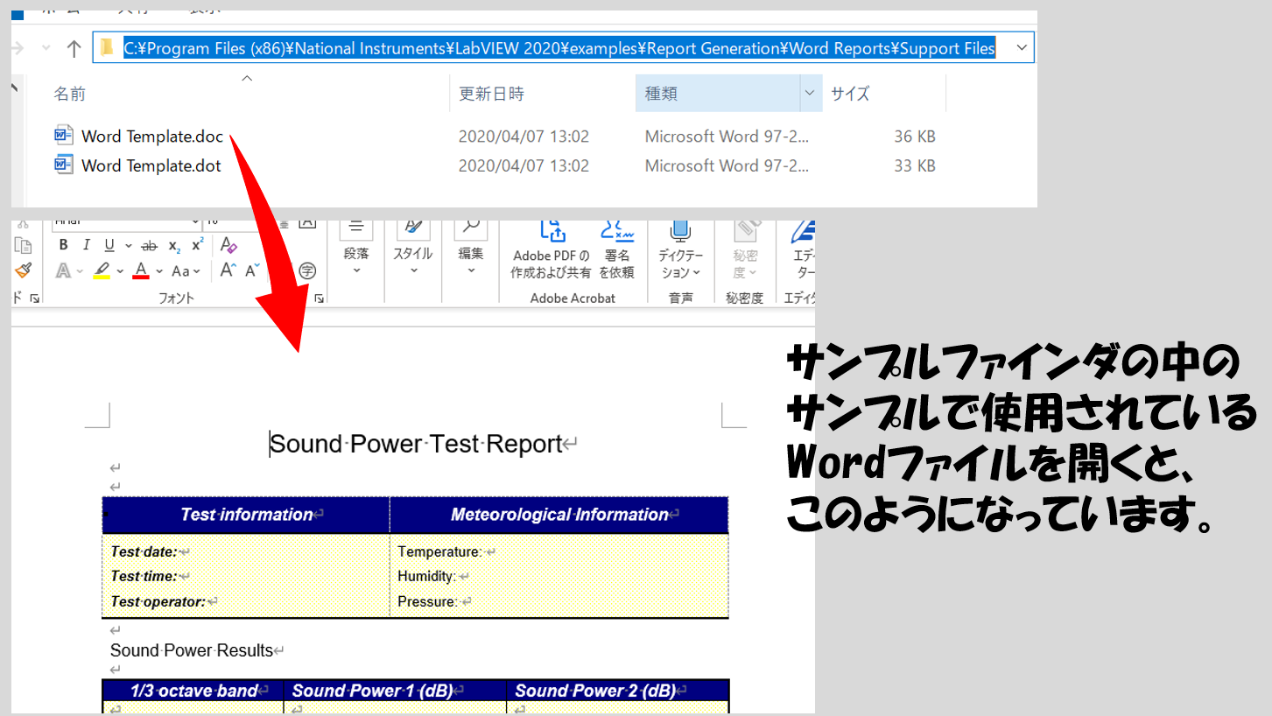
Task: Decrease font size with shrink A
Action: (252, 271)
